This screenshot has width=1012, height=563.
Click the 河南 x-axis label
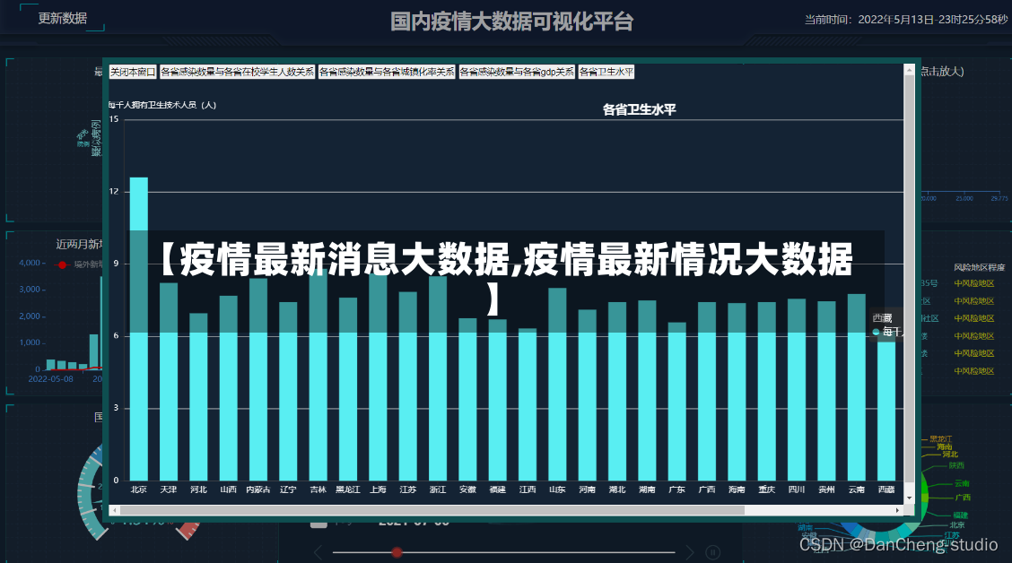pyautogui.click(x=587, y=490)
